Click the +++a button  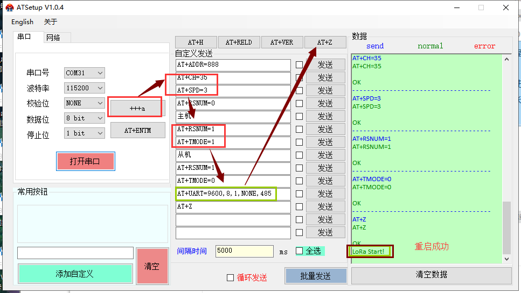[x=137, y=108]
